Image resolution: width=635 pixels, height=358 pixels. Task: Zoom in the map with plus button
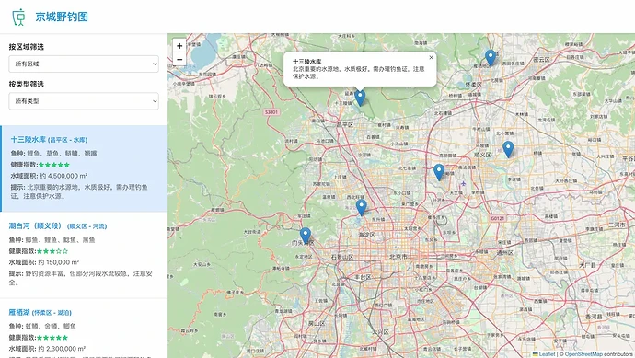coord(179,46)
